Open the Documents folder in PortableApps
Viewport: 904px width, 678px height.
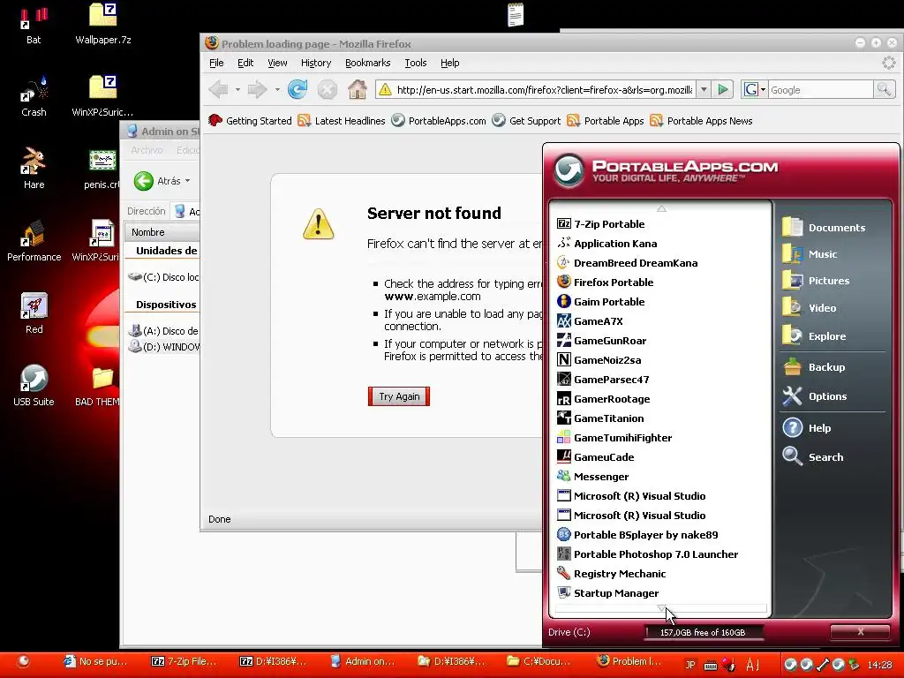coord(824,227)
